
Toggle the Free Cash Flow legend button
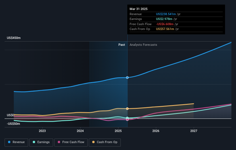(x=71, y=142)
